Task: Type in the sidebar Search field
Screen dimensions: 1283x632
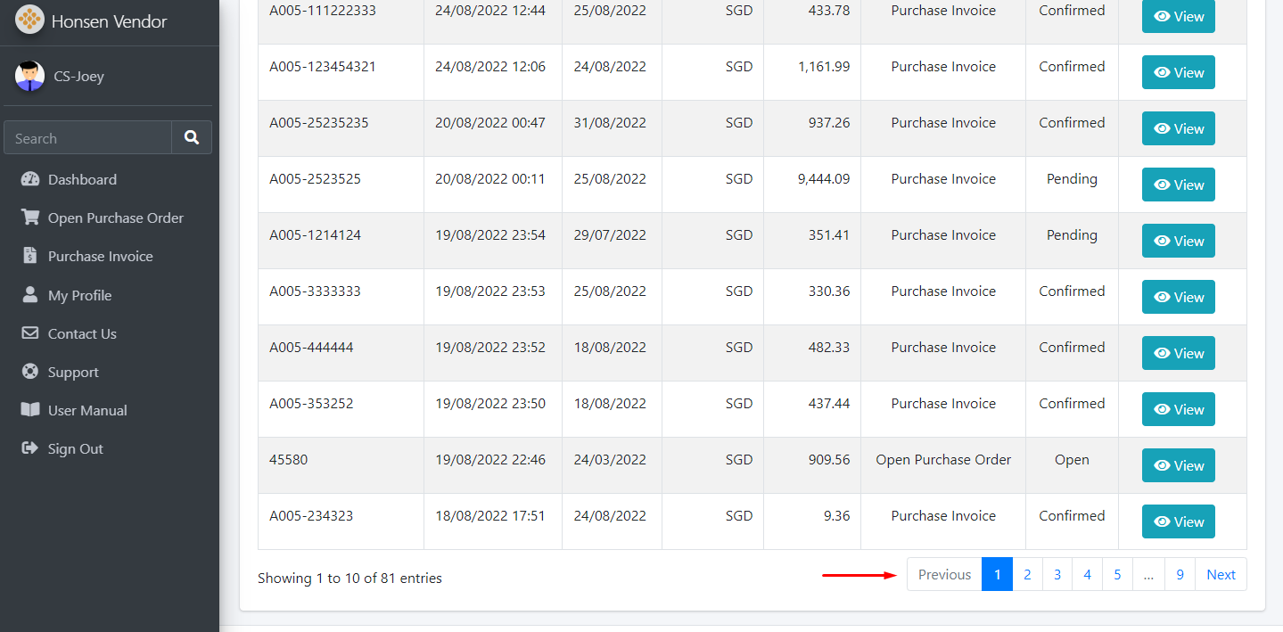Action: pos(87,138)
